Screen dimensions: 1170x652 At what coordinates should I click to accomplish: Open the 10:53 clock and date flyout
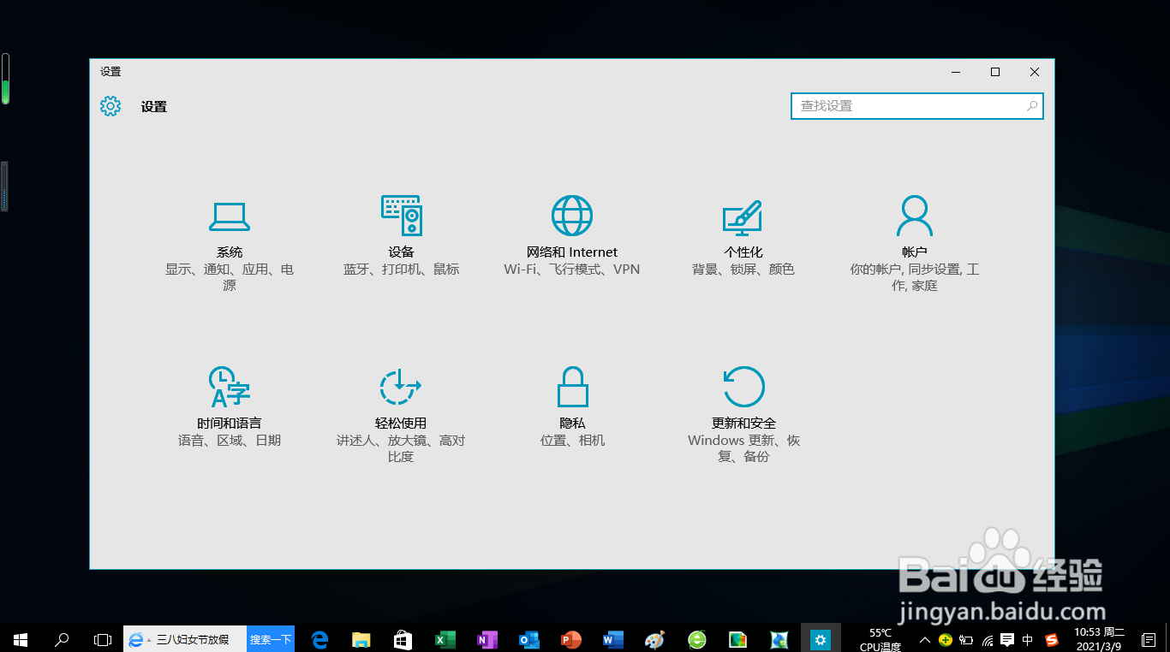pos(1099,639)
